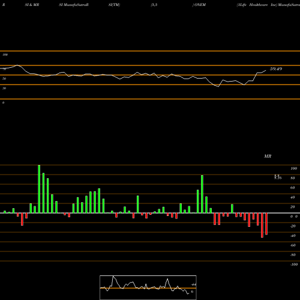Screen dimensions: 300x300
Task: Click the 50 label on RSI axis
Action: 4,79
